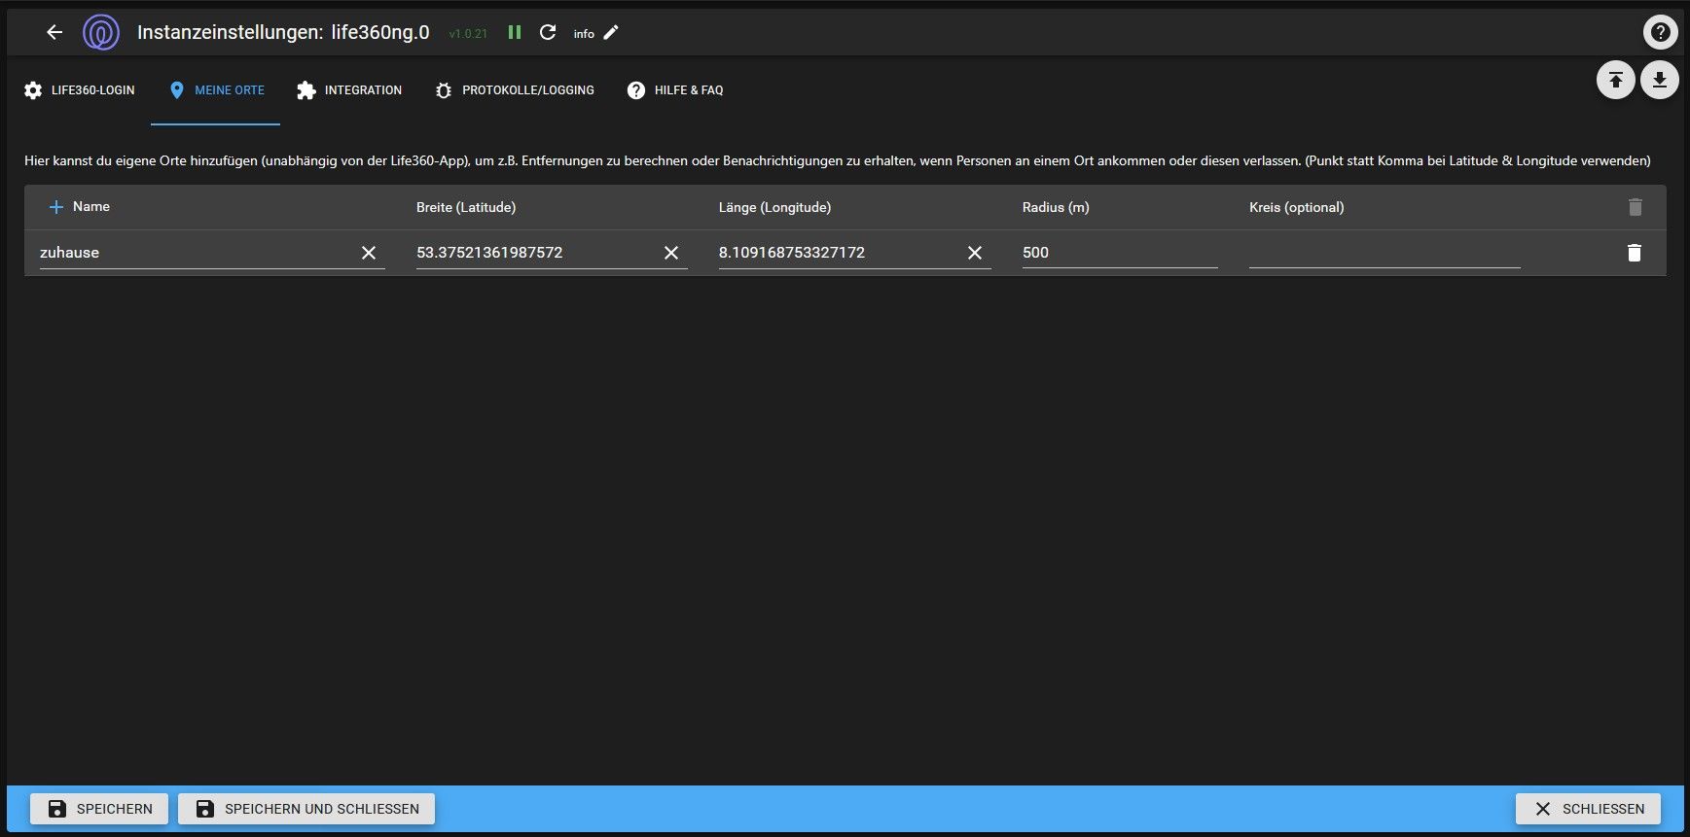The image size is (1690, 837).
Task: Switch to LIFE360-LOGIN tab
Action: click(80, 90)
